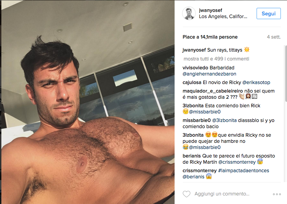287x204 pixels.
Task: Open vivisoviedo commenter profile
Action: click(x=195, y=68)
